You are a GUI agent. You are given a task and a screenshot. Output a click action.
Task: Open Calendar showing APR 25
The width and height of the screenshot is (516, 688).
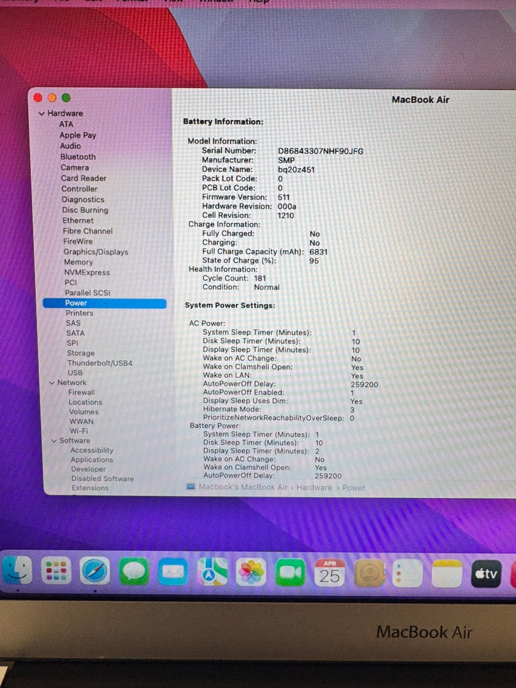click(329, 573)
